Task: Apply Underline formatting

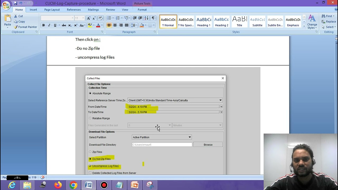Action: click(55, 25)
